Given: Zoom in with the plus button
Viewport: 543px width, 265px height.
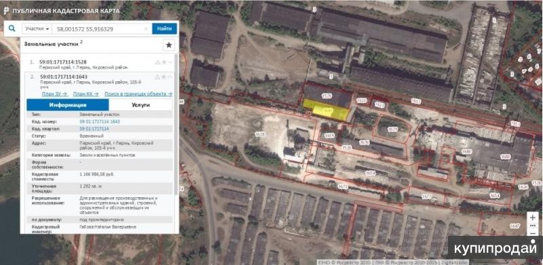Looking at the screenshot, I should tap(533, 218).
